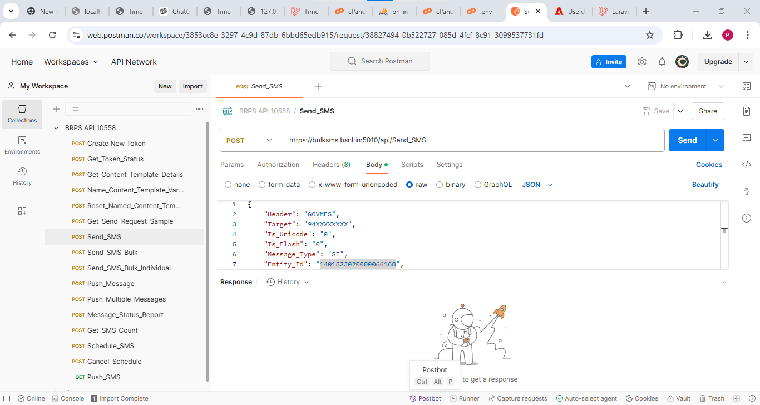Open the POST method dropdown
Viewport: 760px width, 405px height.
point(250,141)
